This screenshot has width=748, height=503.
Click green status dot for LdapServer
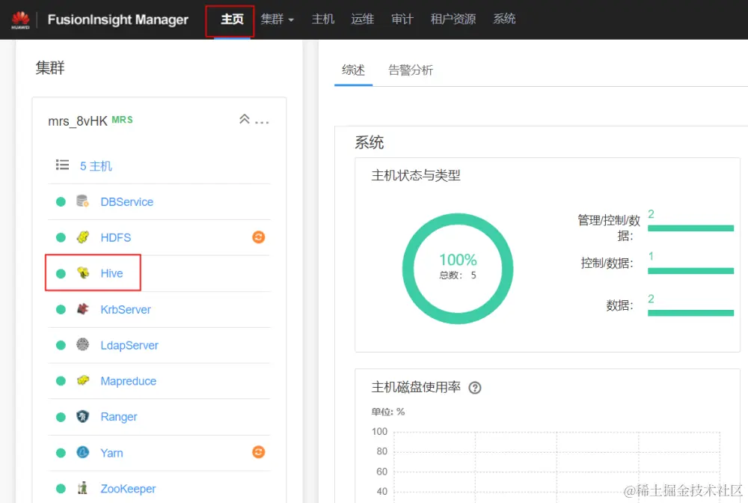pyautogui.click(x=61, y=345)
